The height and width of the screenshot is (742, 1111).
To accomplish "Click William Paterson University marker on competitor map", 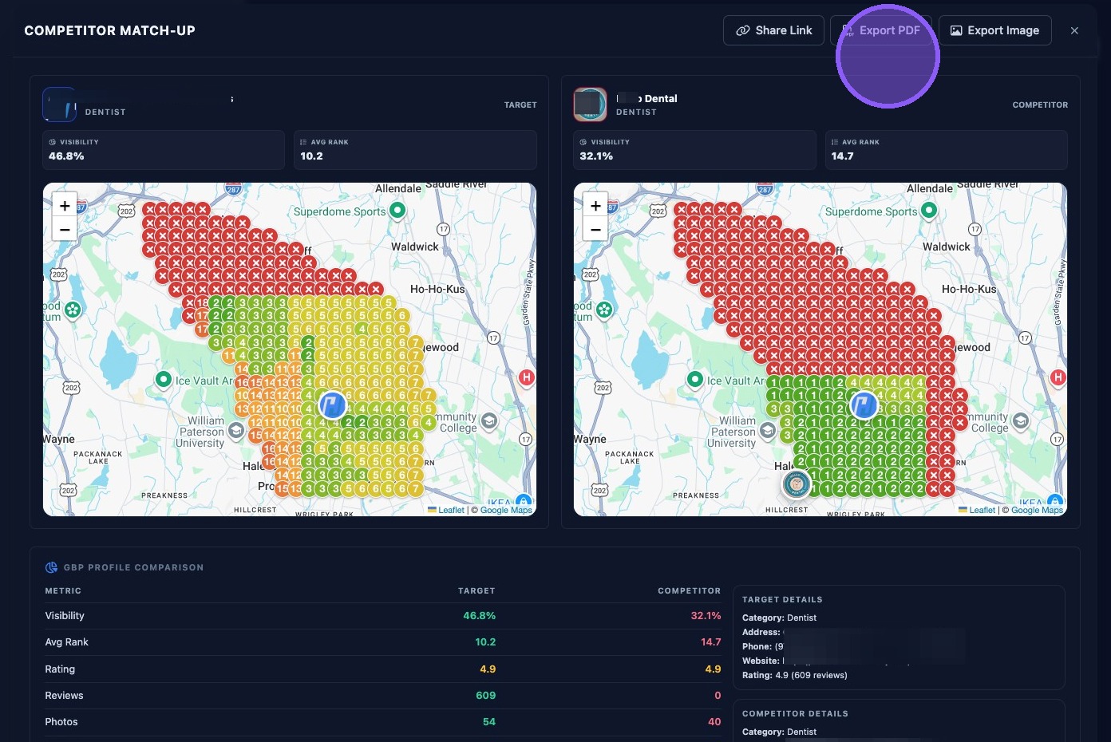I will pos(767,431).
